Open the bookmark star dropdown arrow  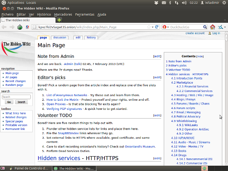[x=152, y=27]
